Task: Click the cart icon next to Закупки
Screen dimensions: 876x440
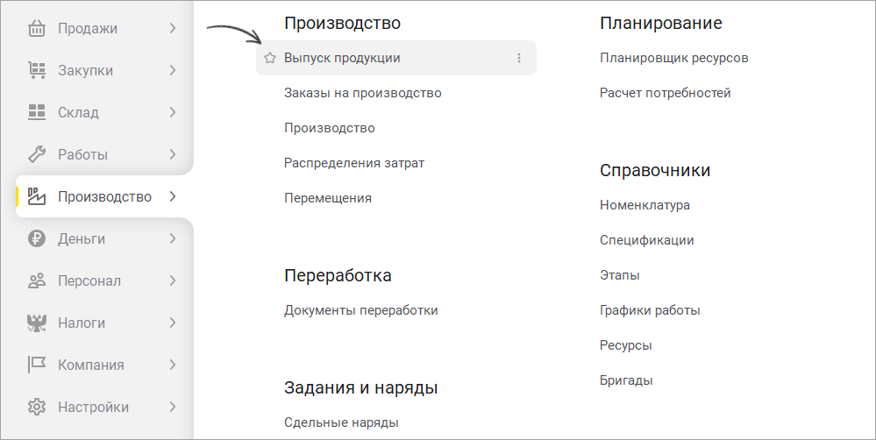Action: [x=37, y=70]
